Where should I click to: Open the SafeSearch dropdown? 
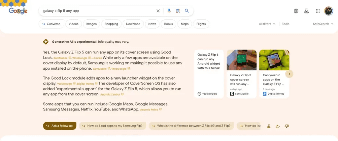(x=322, y=24)
